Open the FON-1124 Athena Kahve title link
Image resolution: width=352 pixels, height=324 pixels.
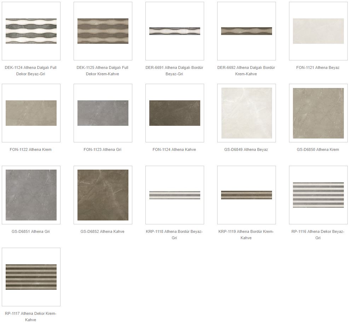(x=174, y=149)
